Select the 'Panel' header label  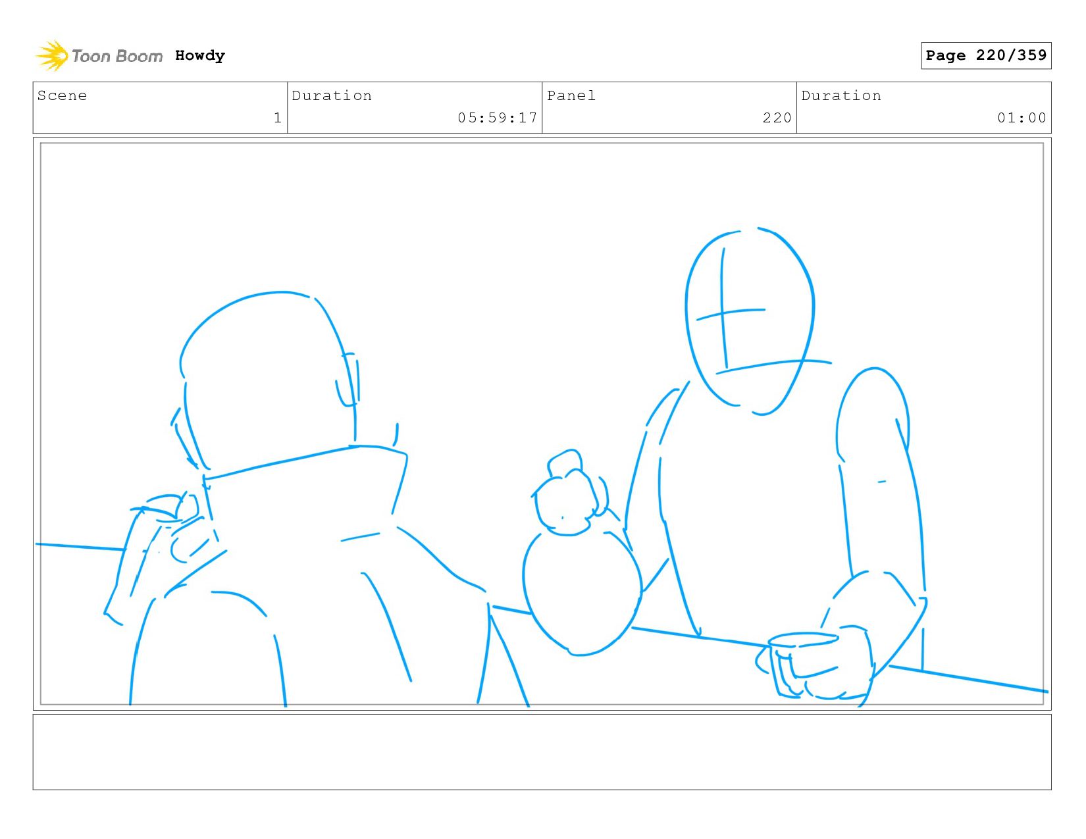[571, 95]
